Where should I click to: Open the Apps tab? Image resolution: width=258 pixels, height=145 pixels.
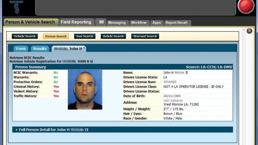[x=157, y=23]
